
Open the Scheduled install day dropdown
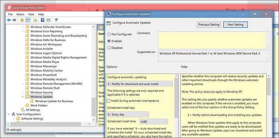(x=128, y=114)
